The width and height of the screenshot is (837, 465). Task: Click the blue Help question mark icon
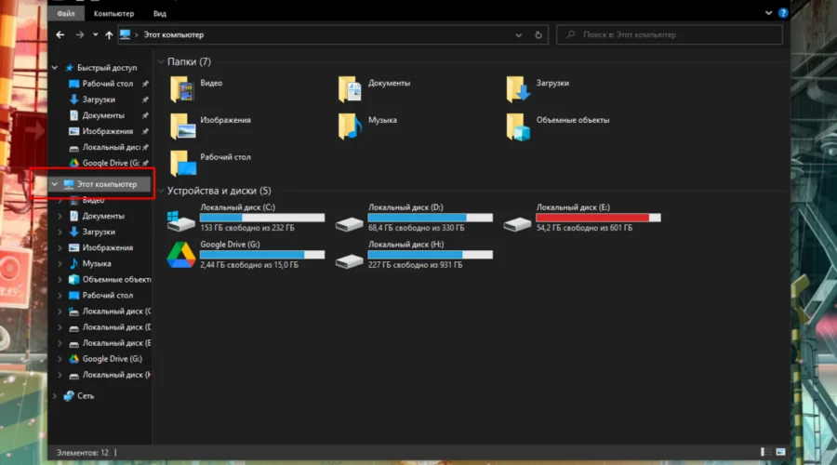783,14
